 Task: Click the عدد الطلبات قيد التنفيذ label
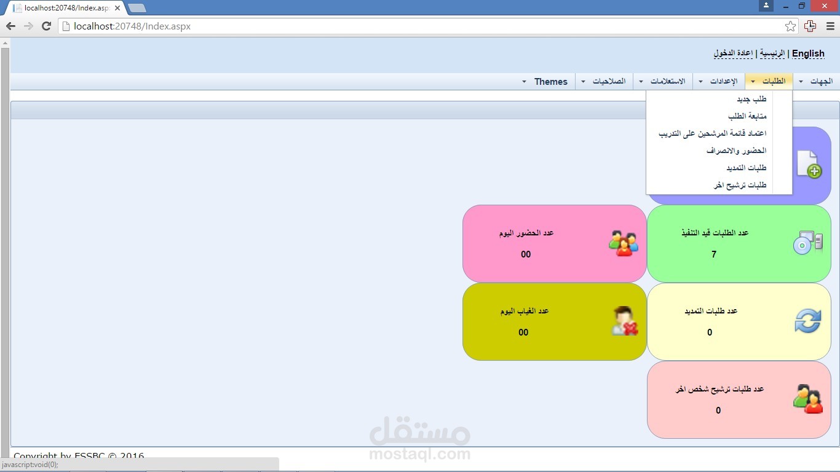coord(715,233)
